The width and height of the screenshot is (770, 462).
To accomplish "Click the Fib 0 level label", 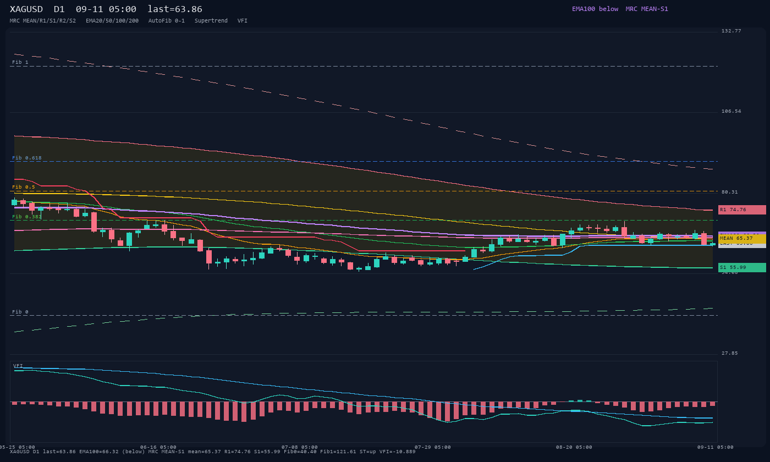I will pyautogui.click(x=20, y=312).
